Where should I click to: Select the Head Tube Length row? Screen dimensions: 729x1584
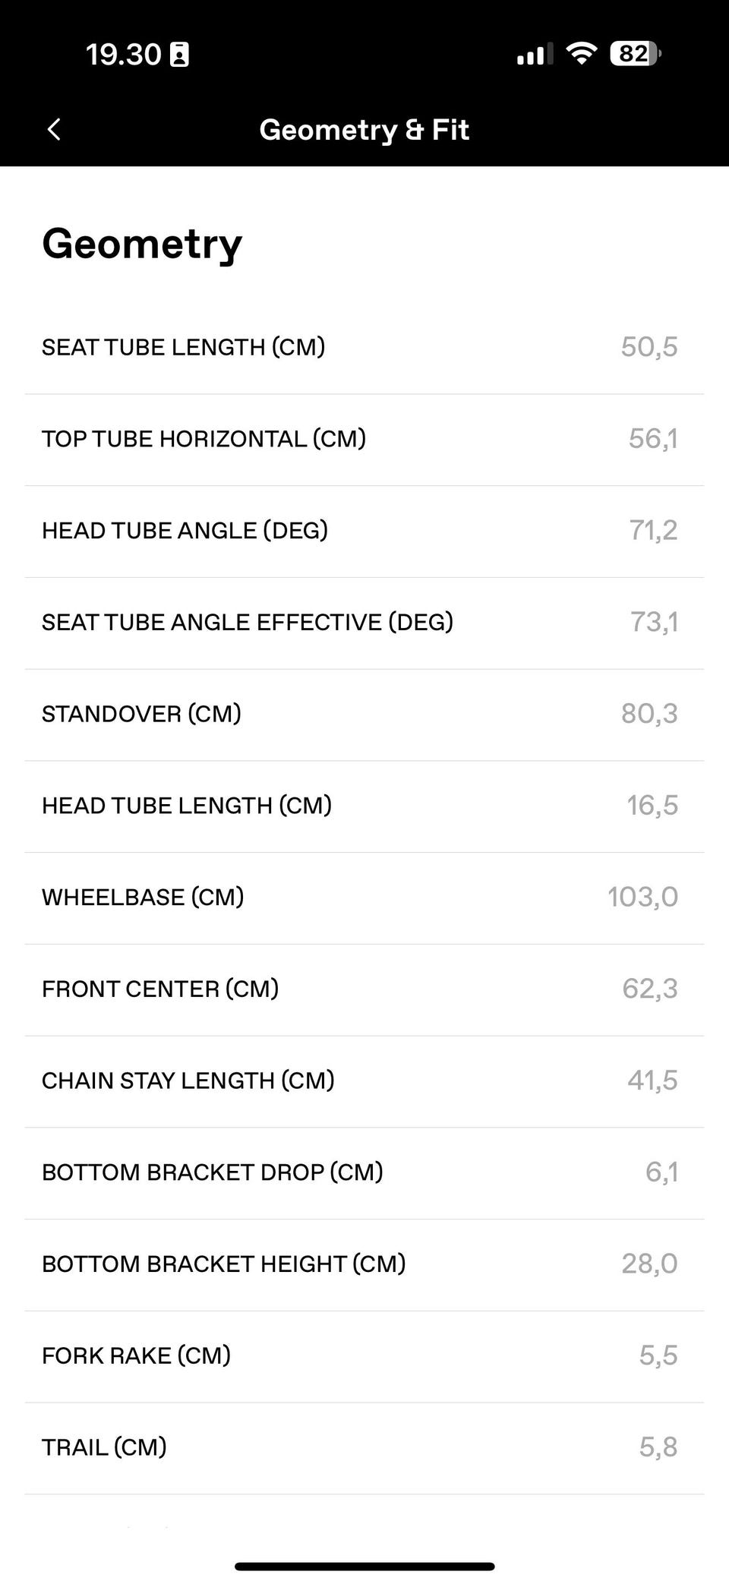[364, 806]
